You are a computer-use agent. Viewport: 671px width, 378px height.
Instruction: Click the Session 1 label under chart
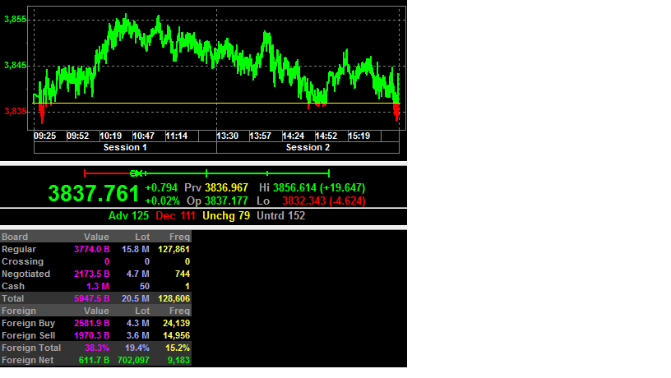point(125,148)
